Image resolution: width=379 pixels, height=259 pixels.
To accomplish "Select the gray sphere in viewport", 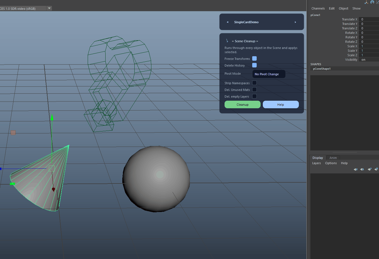I will [156, 179].
